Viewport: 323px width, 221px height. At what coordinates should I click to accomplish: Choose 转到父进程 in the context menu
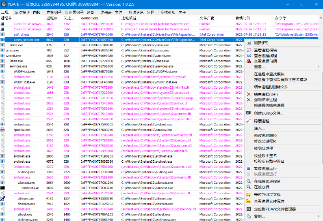click(264, 148)
